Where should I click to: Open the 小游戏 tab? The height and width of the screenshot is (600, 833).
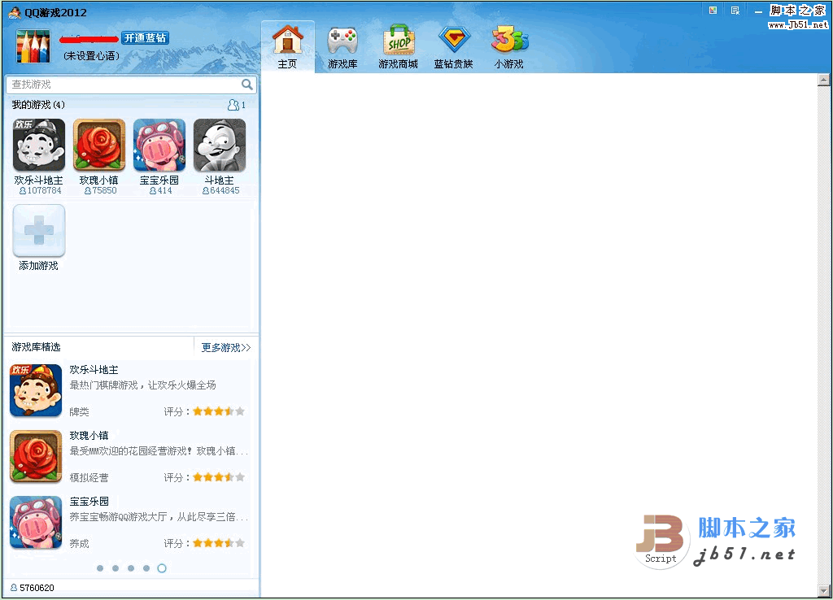point(509,47)
